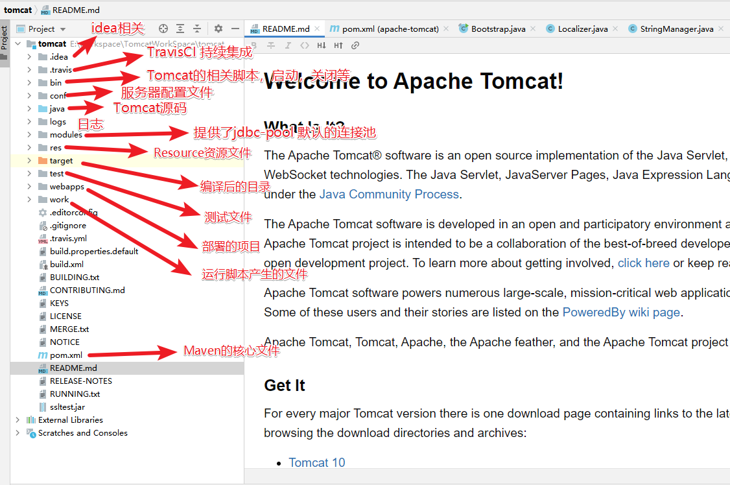
Task: Expand External Libraries node
Action: tap(18, 420)
